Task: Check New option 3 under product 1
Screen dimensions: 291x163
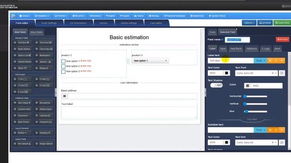Action: pos(63,72)
